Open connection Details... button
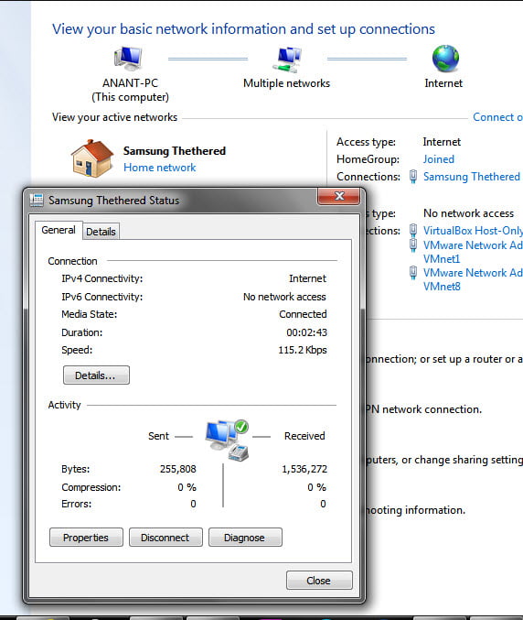 pos(96,375)
